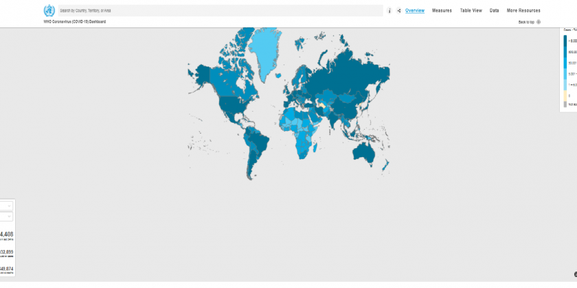Click the gray Not applicable legend swatch
Viewport: 577px width, 288px height.
[565, 104]
